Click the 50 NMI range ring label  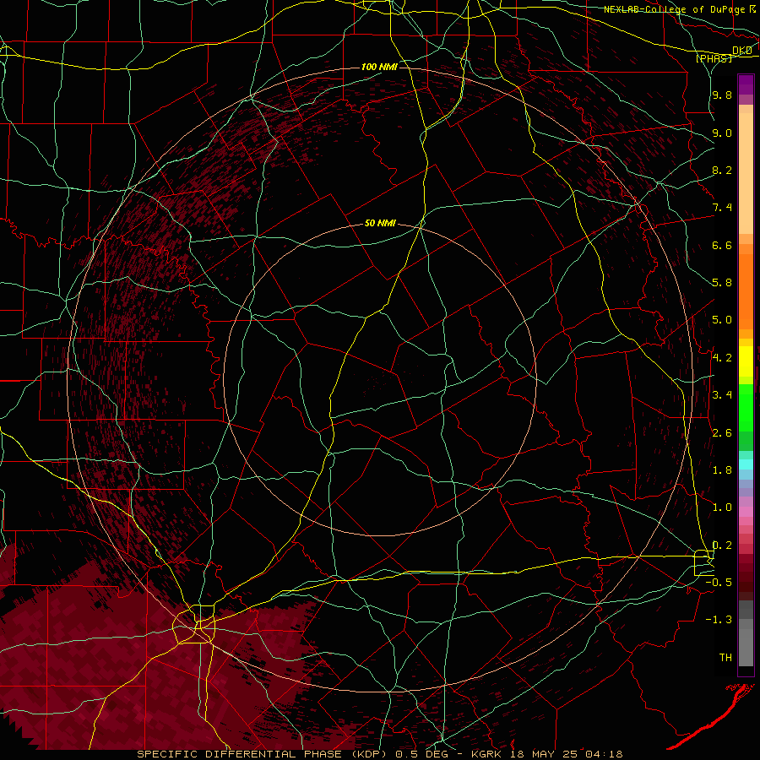pyautogui.click(x=380, y=224)
